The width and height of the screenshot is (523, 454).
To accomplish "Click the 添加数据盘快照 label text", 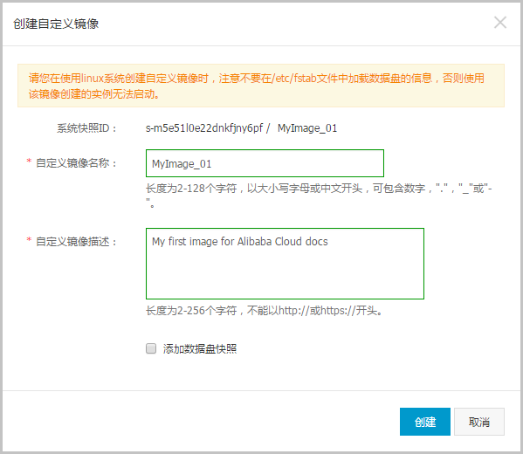I will coord(200,349).
